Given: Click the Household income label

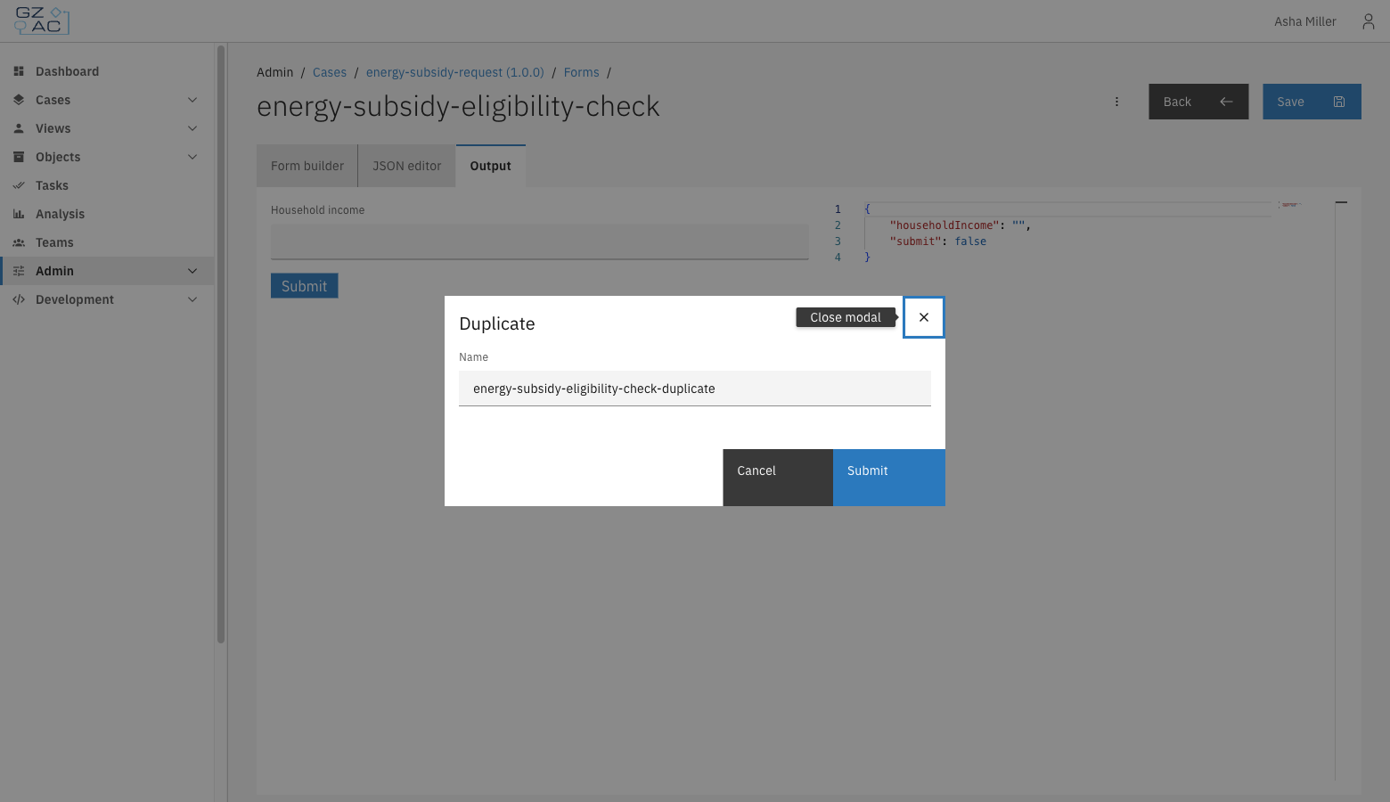Looking at the screenshot, I should pos(318,210).
